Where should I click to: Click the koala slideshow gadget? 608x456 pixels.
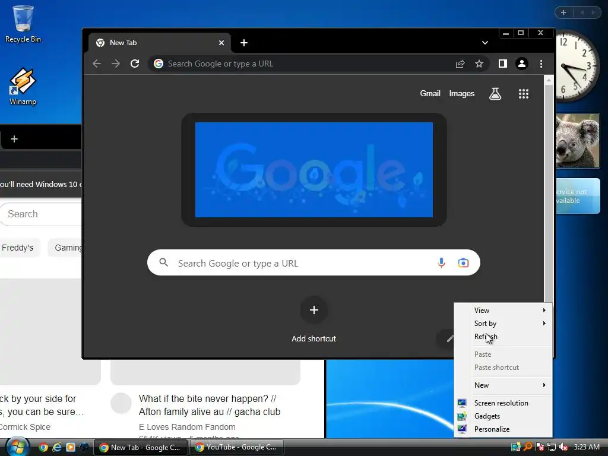click(x=578, y=141)
